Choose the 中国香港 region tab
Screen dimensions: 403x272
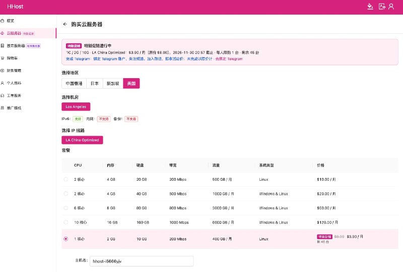click(74, 83)
